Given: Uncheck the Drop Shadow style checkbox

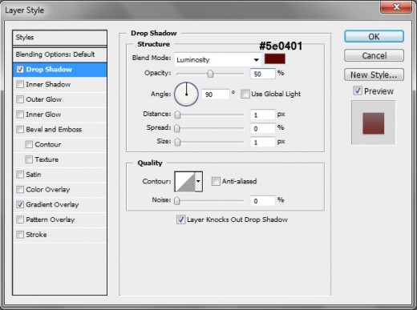Looking at the screenshot, I should (20, 70).
